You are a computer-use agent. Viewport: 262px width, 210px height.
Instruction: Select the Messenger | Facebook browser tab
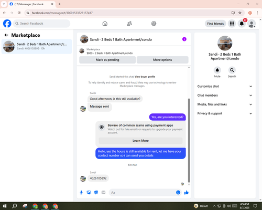(31, 4)
